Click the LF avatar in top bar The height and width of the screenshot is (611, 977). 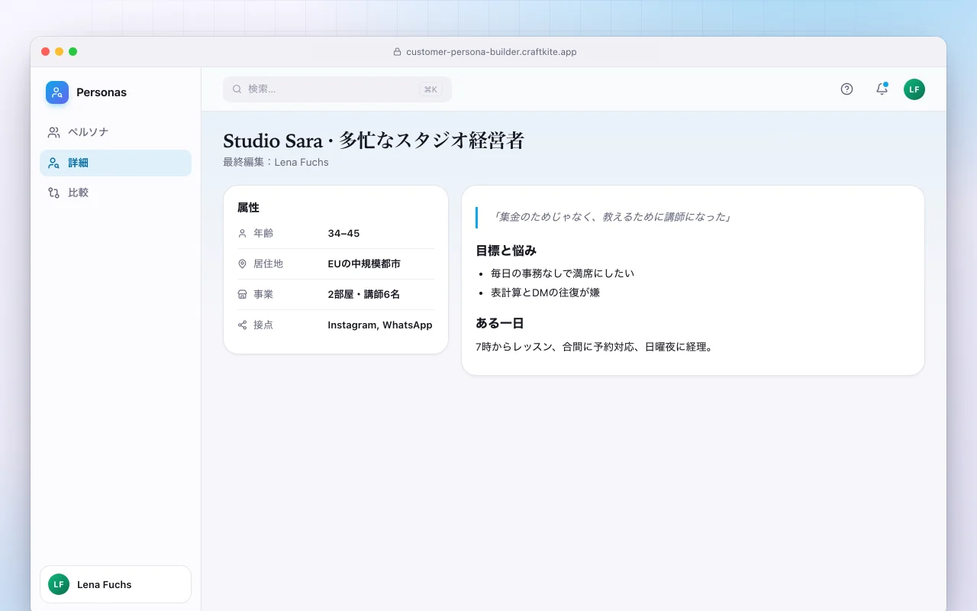tap(914, 89)
